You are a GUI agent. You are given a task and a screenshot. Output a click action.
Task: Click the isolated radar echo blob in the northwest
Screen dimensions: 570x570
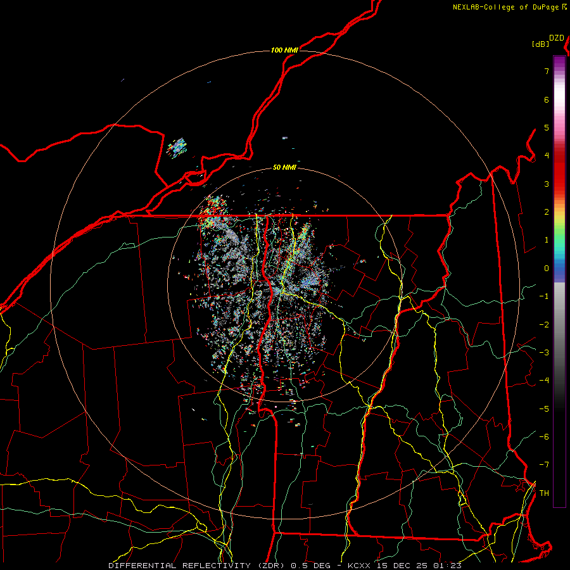click(x=177, y=147)
